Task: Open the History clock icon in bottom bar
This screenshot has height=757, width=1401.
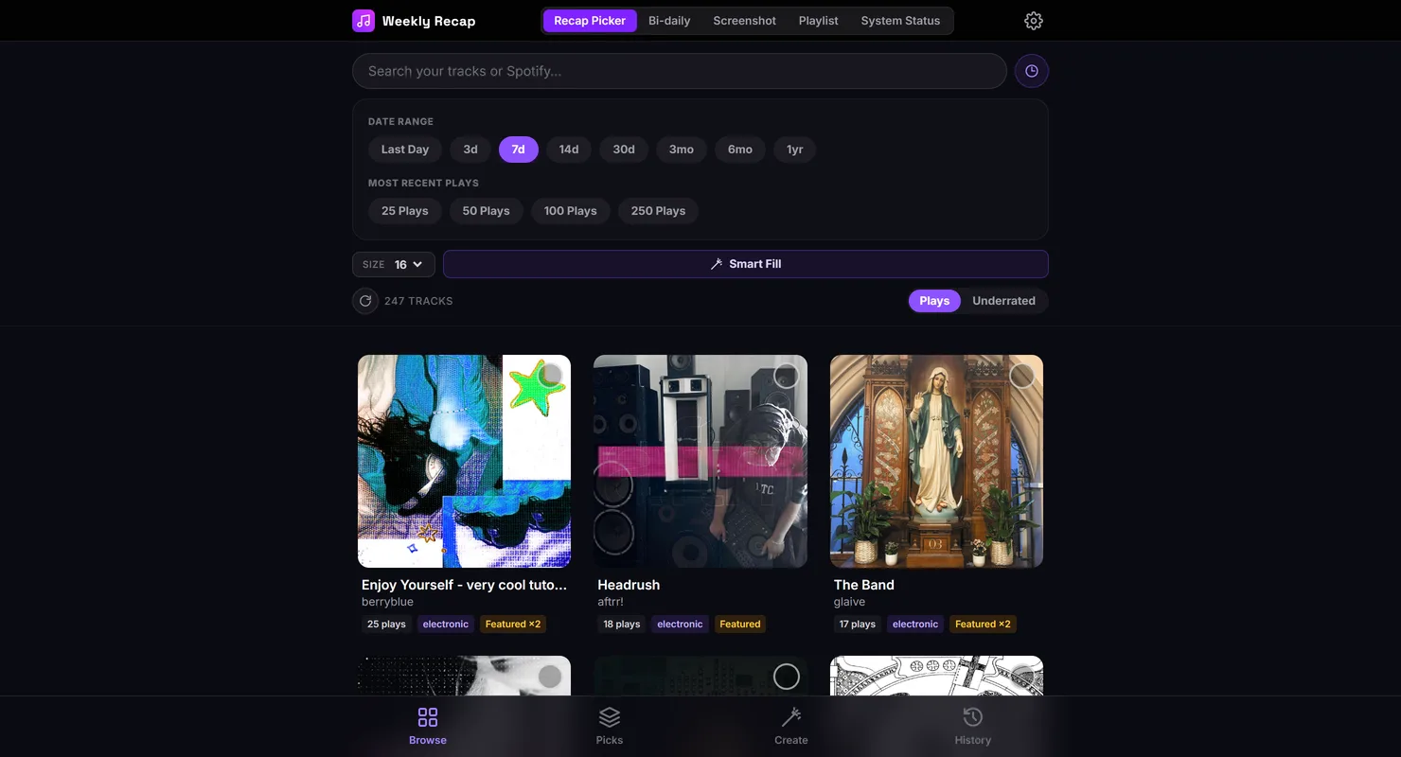Action: click(973, 717)
